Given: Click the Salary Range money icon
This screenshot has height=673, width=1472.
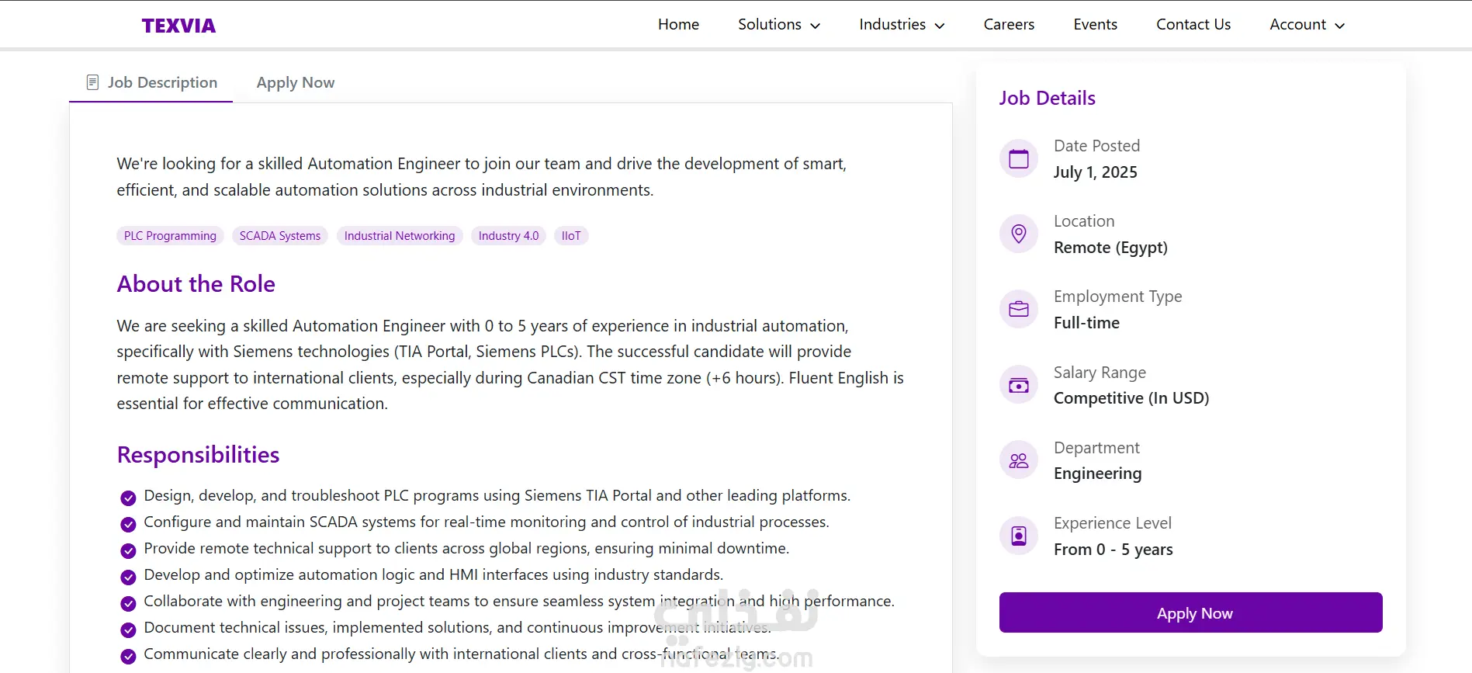Looking at the screenshot, I should tap(1018, 385).
